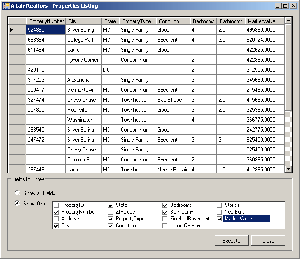Select the DC state cell

click(x=110, y=70)
